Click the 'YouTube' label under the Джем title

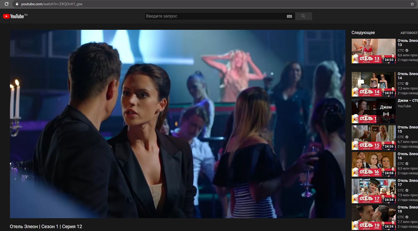point(404,106)
